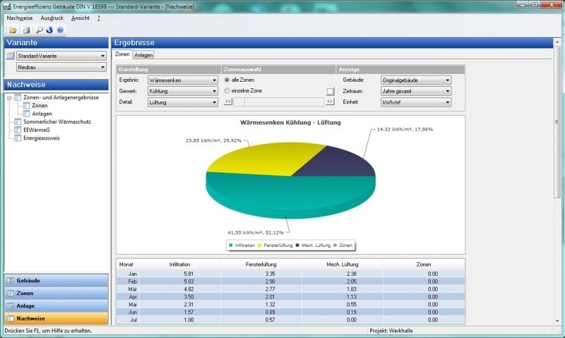565x338 pixels.
Task: Select the 'einzelne Zone' radio button
Action: (x=227, y=91)
